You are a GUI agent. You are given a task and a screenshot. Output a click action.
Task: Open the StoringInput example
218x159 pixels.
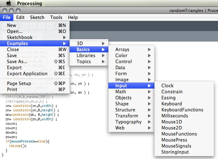click(184, 152)
